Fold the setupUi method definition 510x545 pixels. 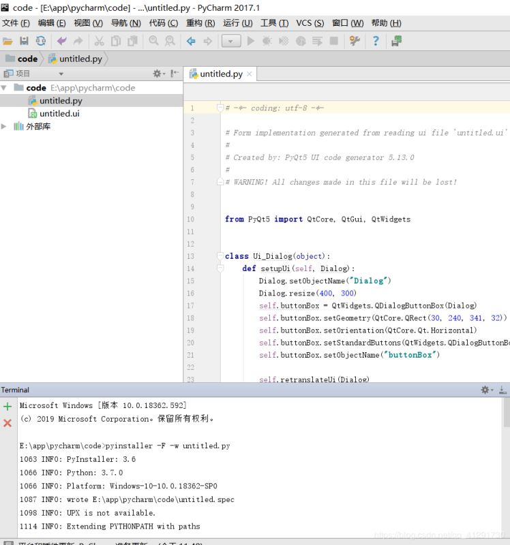220,268
